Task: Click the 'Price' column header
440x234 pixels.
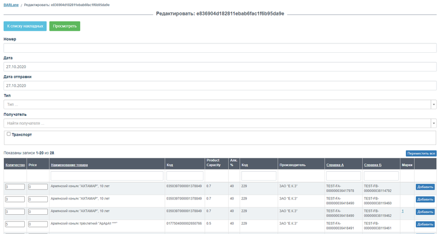Action: 32,165
